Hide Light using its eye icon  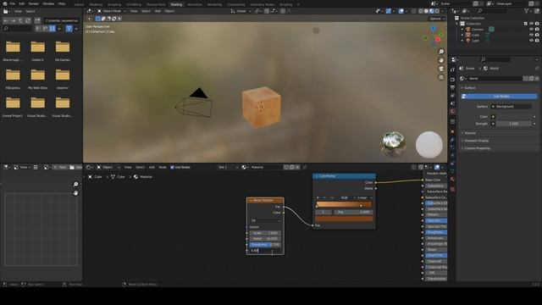pyautogui.click(x=531, y=41)
